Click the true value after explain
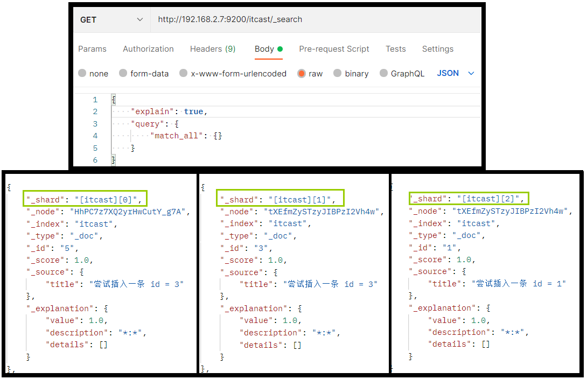The height and width of the screenshot is (379, 587). click(193, 111)
